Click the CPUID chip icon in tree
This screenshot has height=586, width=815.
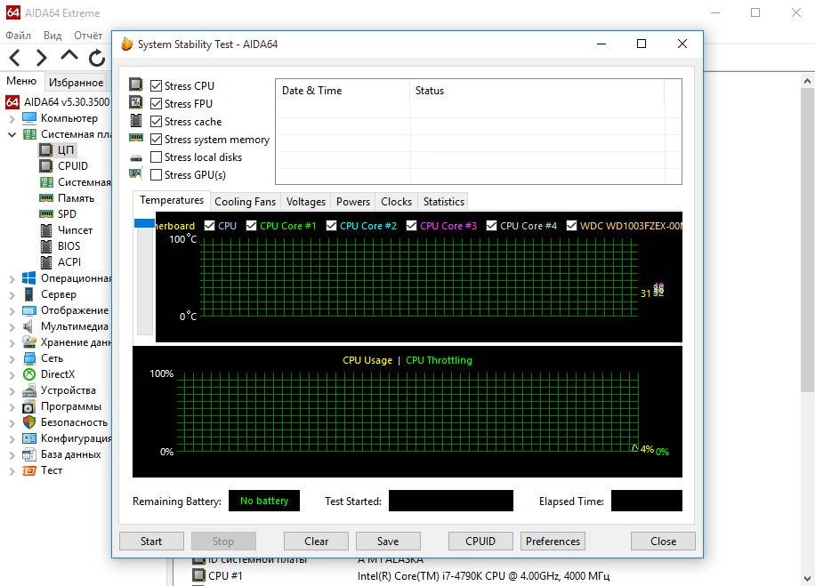coord(46,166)
